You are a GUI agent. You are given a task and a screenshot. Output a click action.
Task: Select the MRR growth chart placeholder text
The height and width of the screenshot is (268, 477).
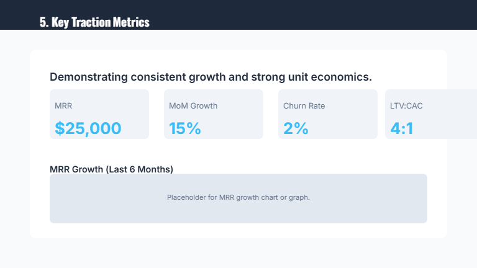238,198
